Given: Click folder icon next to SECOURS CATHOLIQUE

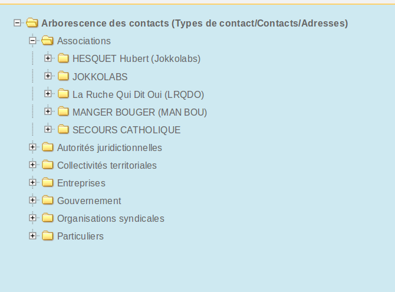Looking at the screenshot, I should tap(63, 129).
